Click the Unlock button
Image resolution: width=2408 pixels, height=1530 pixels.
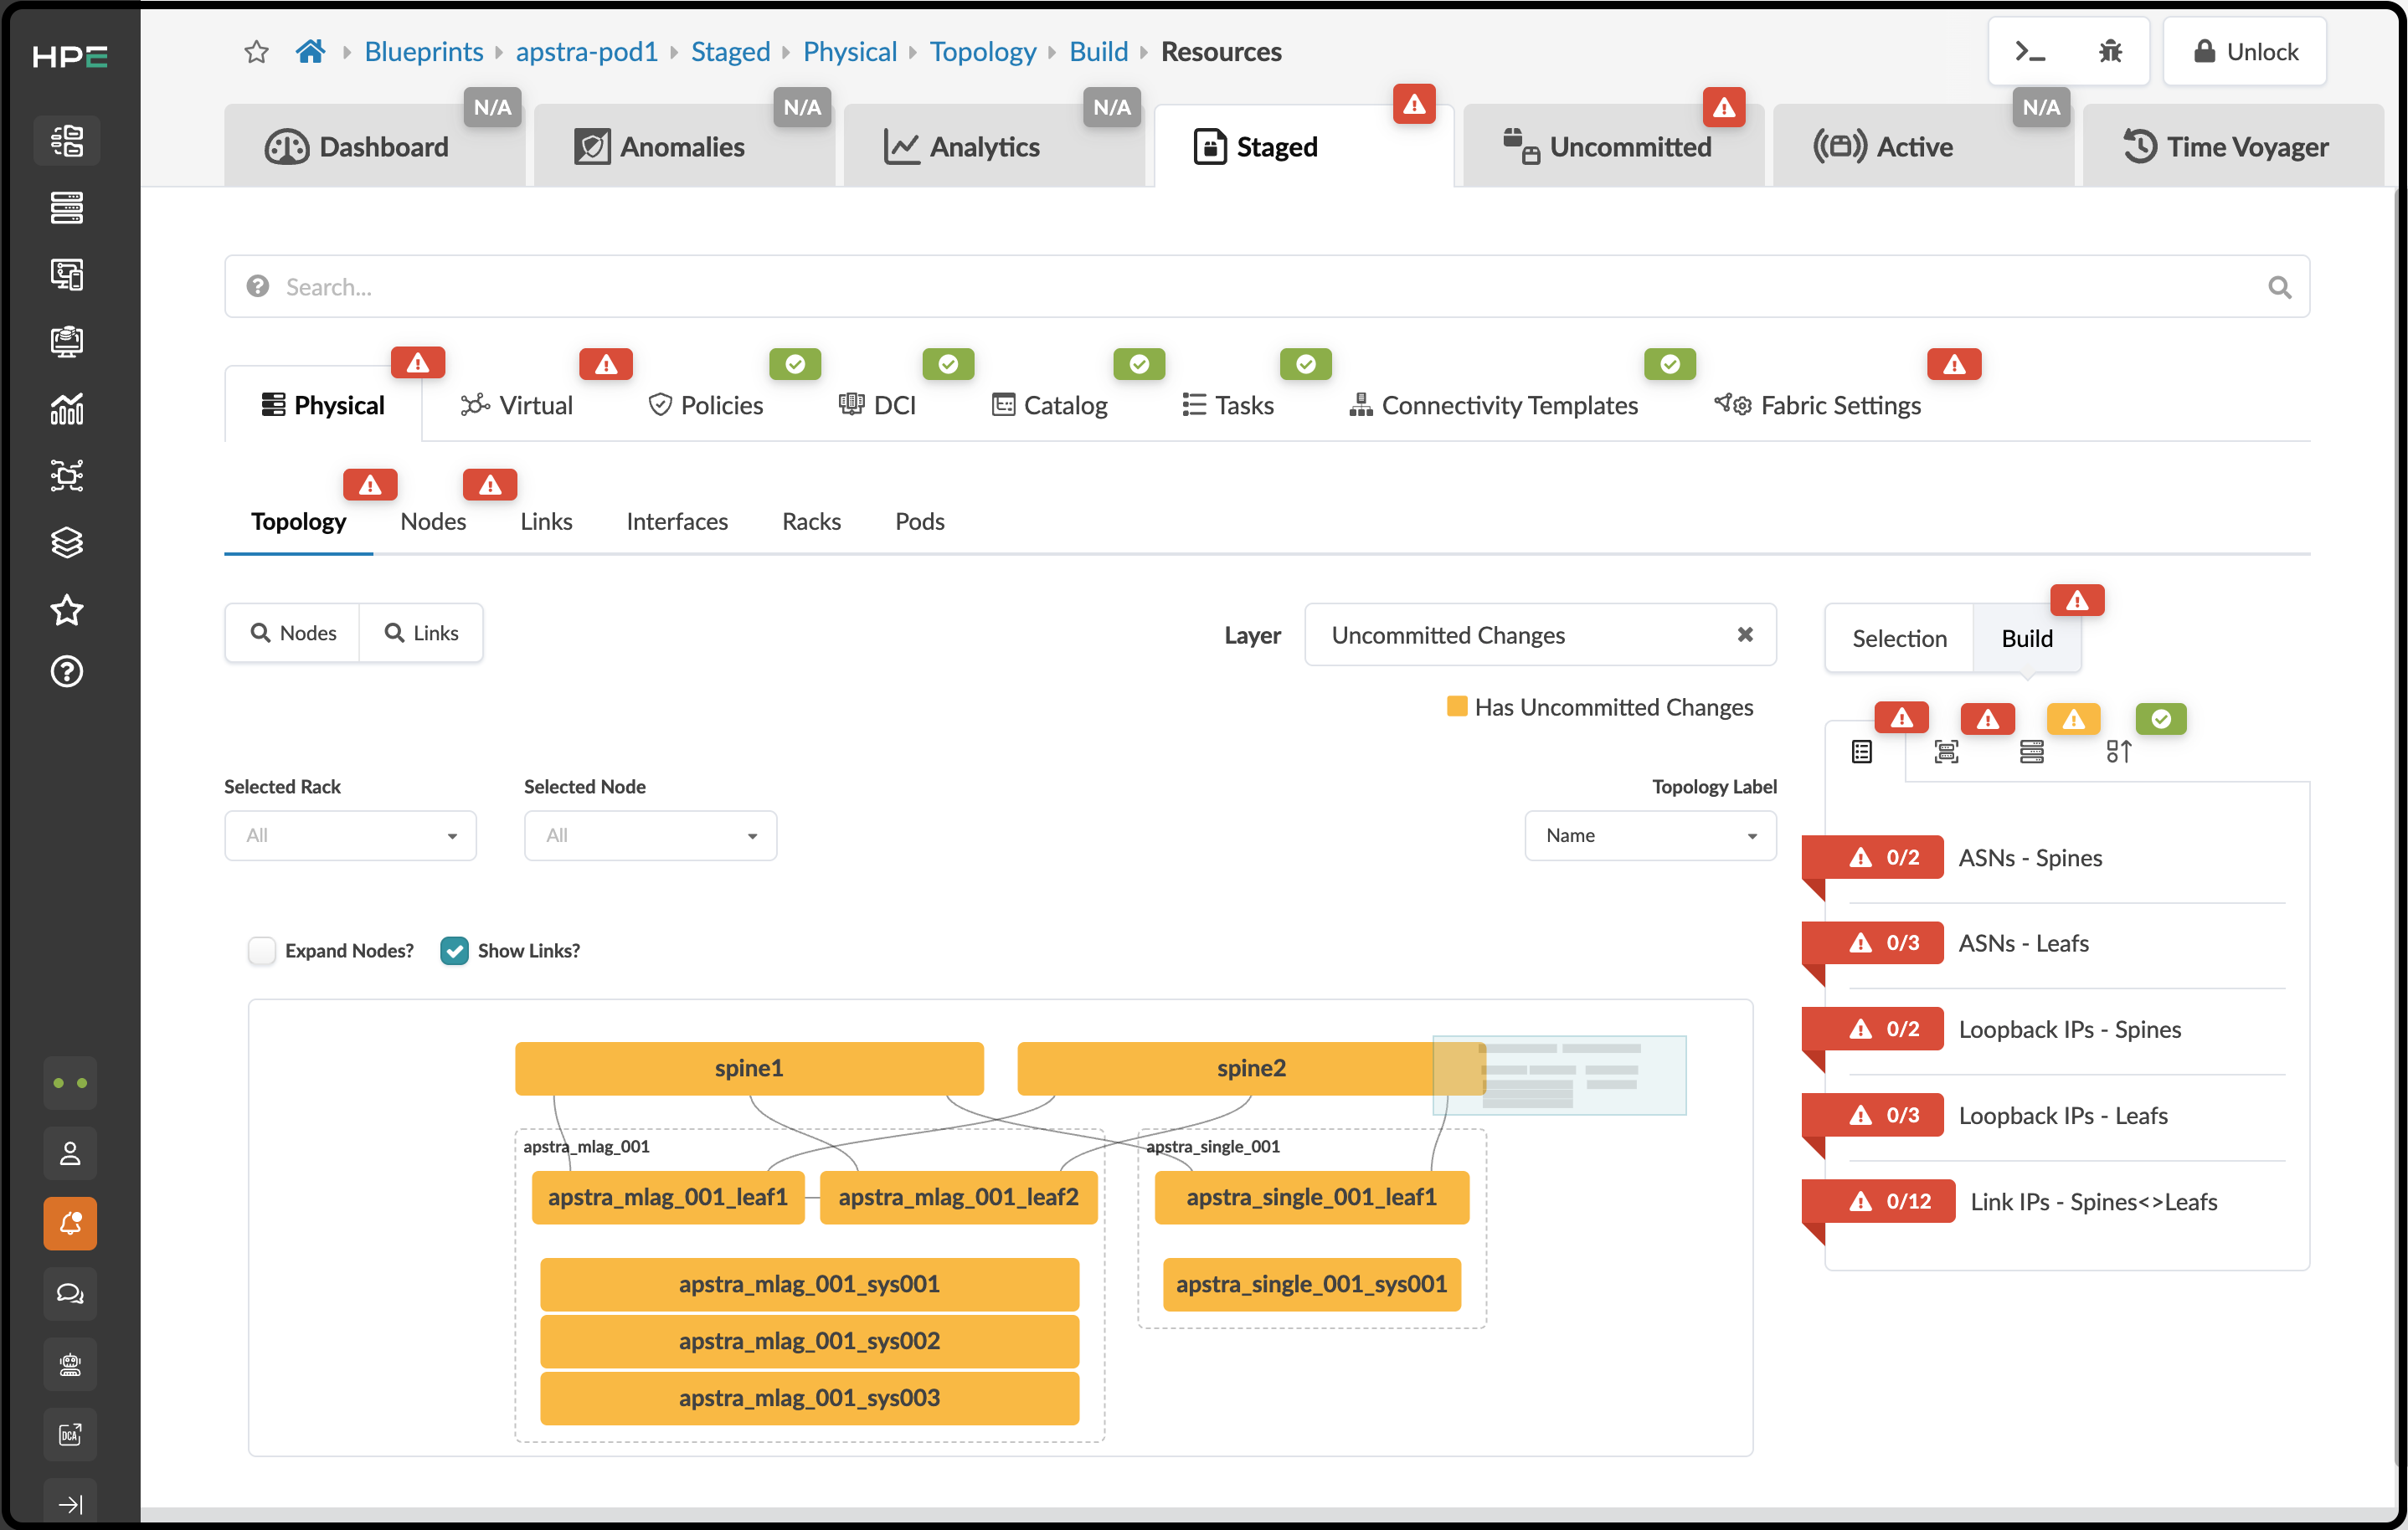pos(2245,52)
